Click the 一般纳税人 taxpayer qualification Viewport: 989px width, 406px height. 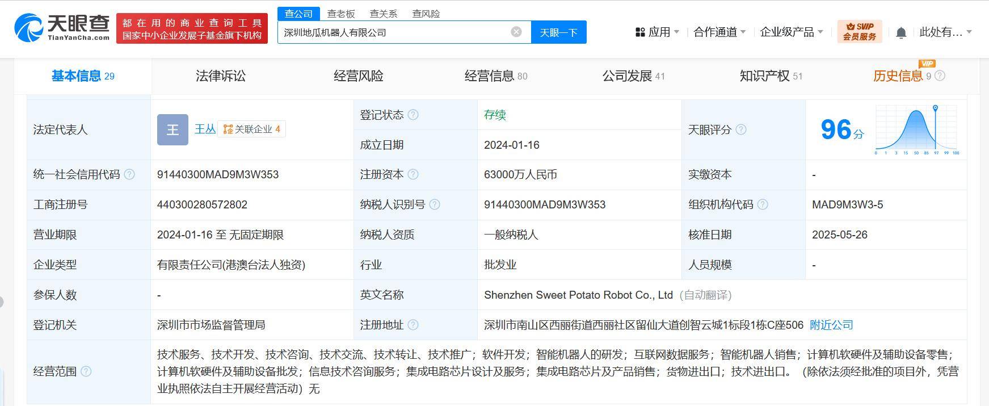pos(511,235)
